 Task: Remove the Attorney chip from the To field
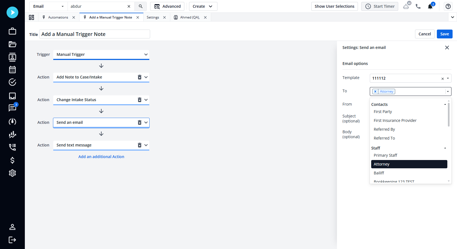pos(375,91)
